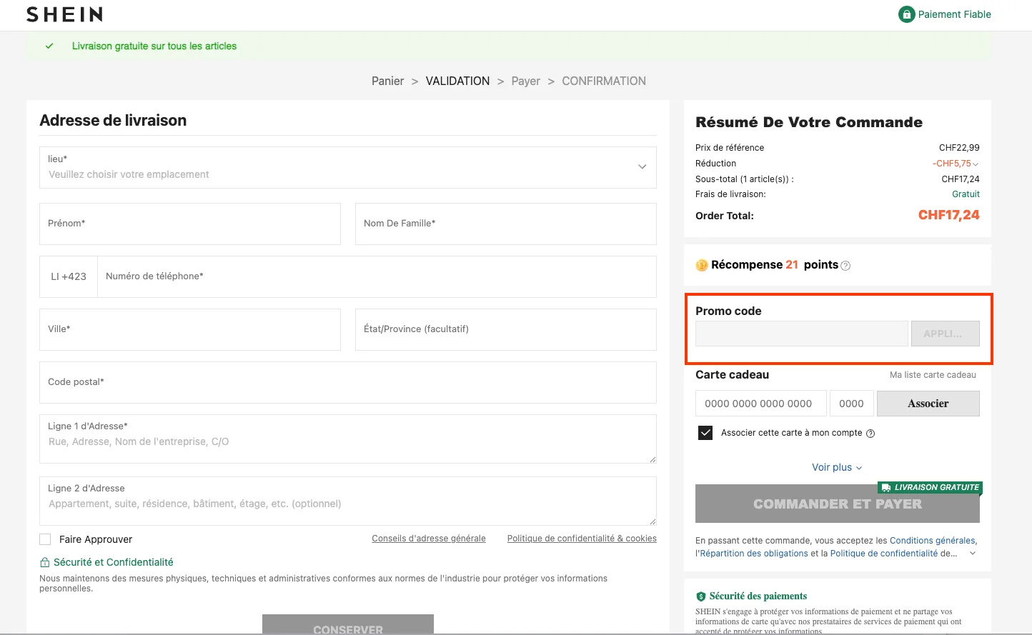
Task: Click the Paiement Fiable lock icon
Action: 906,14
